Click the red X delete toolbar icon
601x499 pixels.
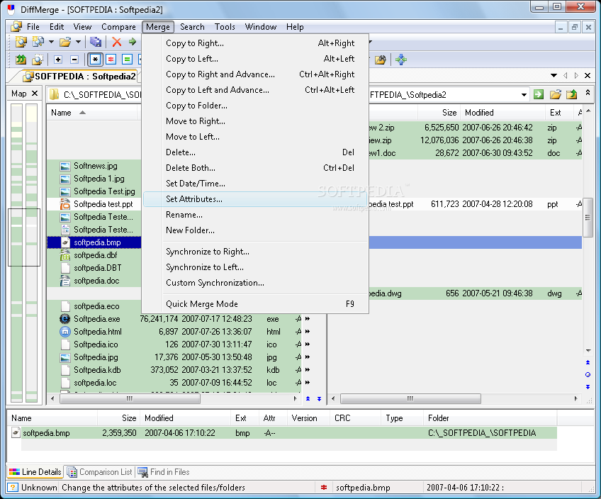pos(117,43)
